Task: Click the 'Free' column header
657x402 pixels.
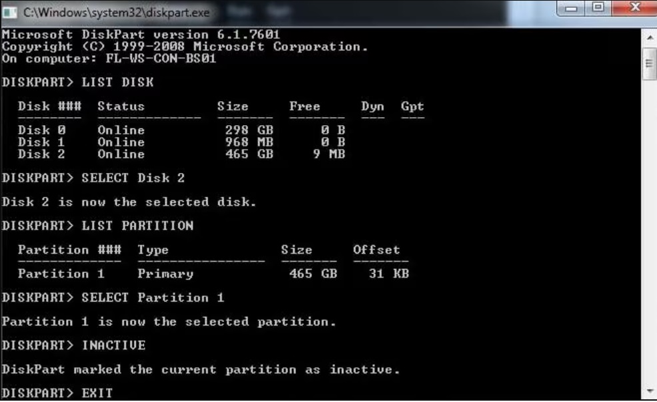Action: point(305,106)
